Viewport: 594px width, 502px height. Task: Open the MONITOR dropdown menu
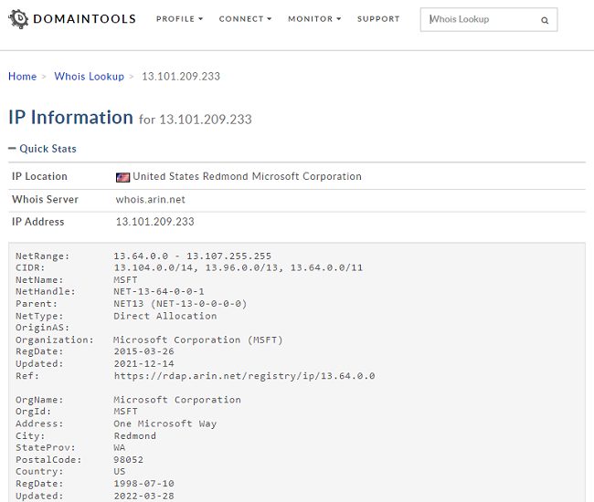pyautogui.click(x=314, y=19)
